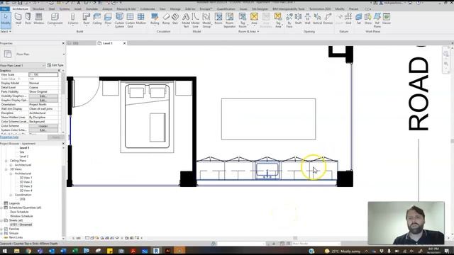The width and height of the screenshot is (454, 255).
Task: Open the Properties help link
Action: [x=9, y=137]
